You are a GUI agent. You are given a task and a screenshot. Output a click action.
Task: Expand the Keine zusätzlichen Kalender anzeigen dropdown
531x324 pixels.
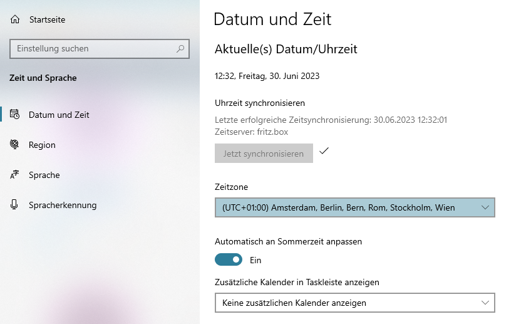click(354, 303)
